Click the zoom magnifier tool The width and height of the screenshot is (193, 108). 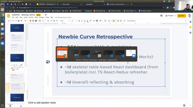click(25, 21)
